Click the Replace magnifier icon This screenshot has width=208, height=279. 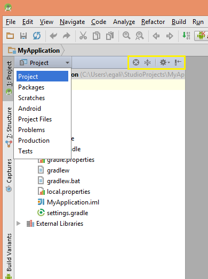click(x=140, y=36)
